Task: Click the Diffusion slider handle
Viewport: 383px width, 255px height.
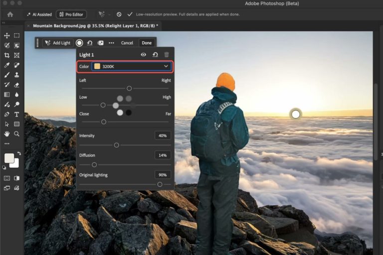Action: (94, 165)
